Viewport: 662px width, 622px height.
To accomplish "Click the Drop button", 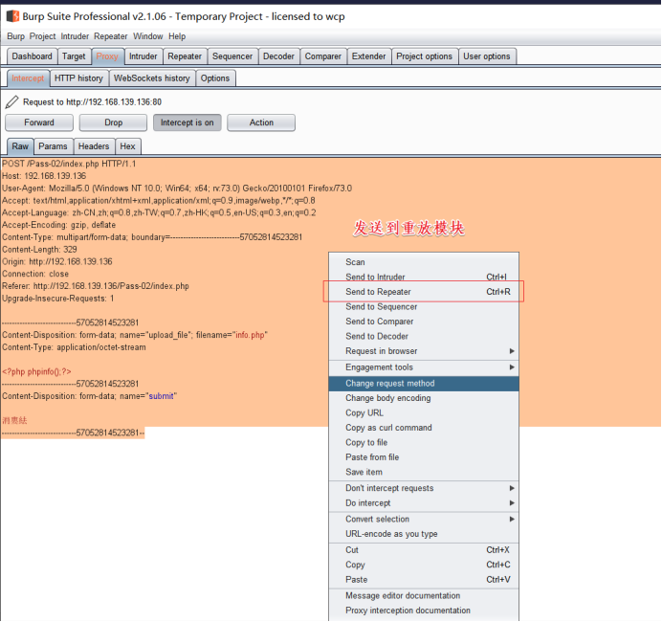I will (x=114, y=122).
